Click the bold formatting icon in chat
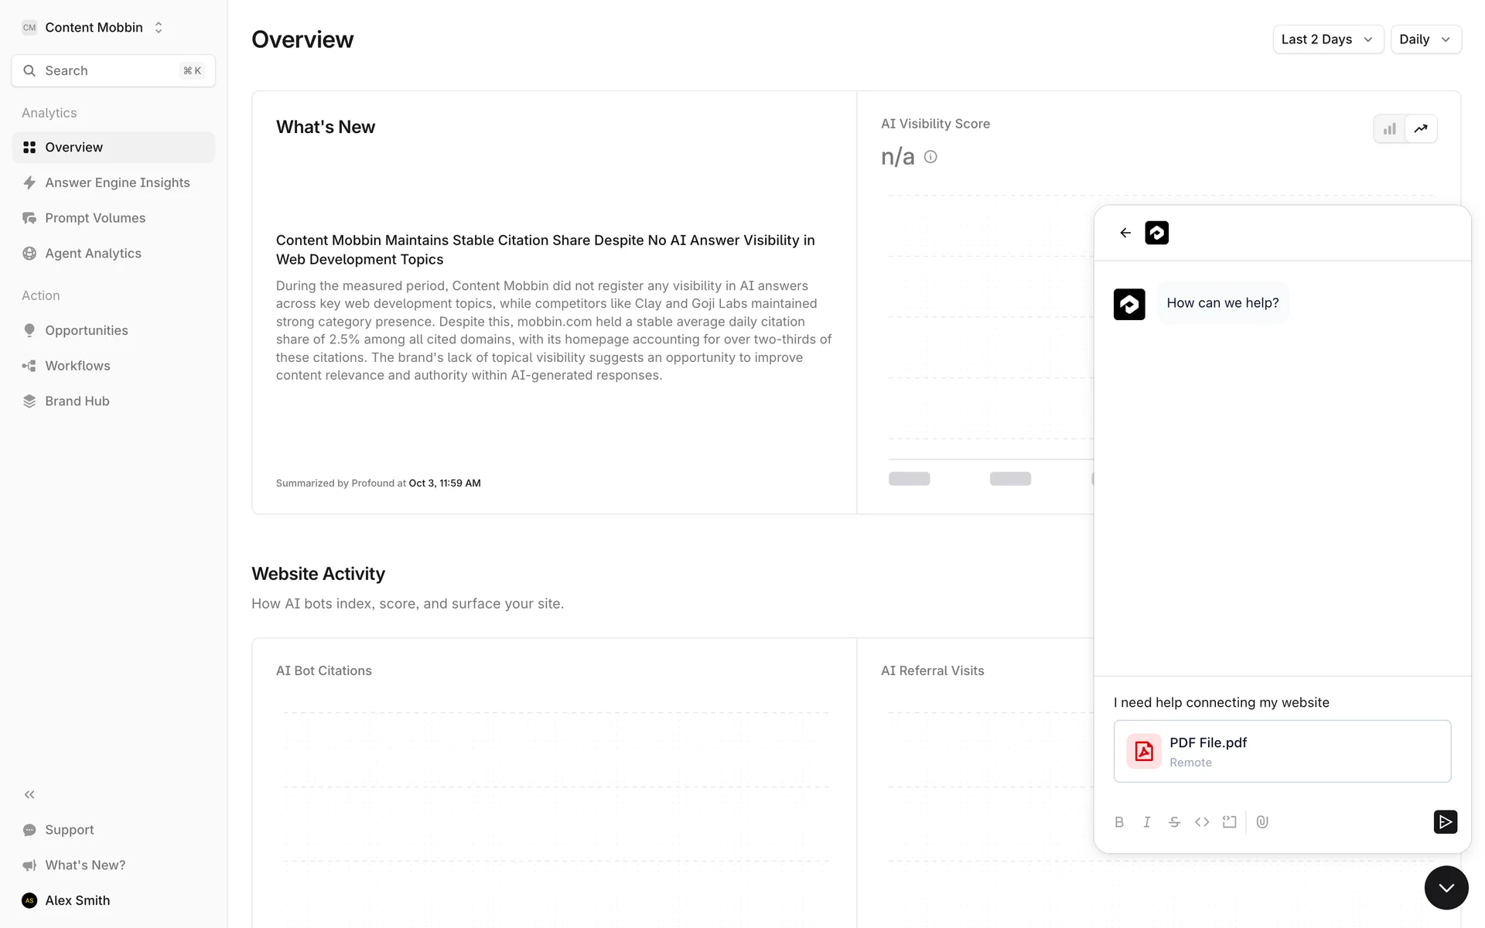This screenshot has width=1485, height=928. [x=1119, y=822]
